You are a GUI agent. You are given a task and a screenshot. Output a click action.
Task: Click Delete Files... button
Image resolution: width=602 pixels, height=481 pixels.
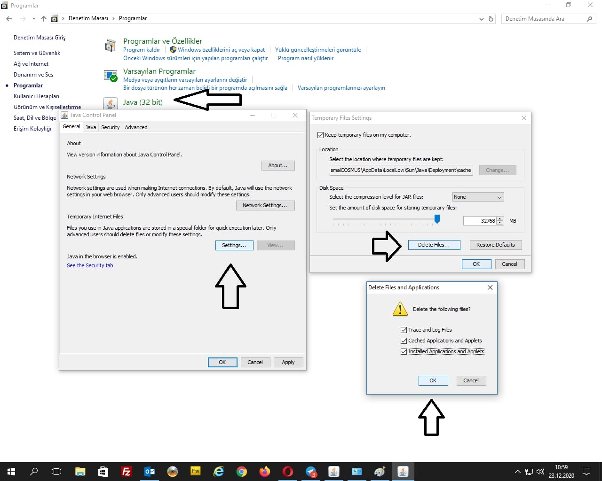pyautogui.click(x=434, y=245)
